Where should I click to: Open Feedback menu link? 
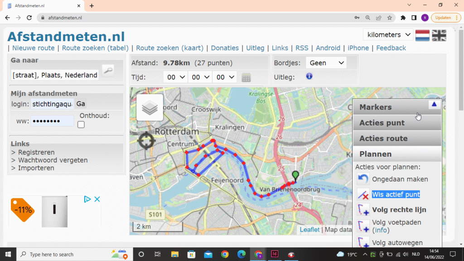pos(391,48)
